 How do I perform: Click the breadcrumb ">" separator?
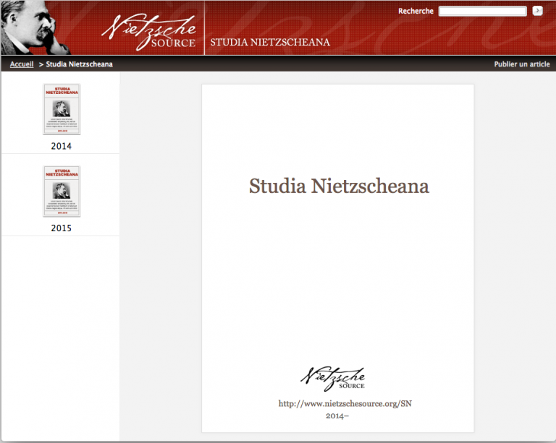pos(41,64)
